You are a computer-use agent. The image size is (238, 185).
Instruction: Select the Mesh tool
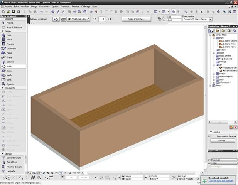9,75
